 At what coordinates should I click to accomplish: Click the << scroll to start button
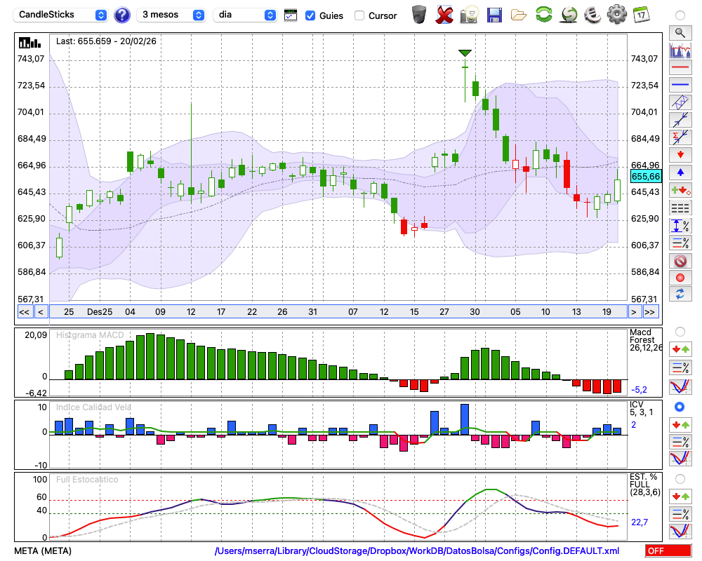tap(24, 312)
